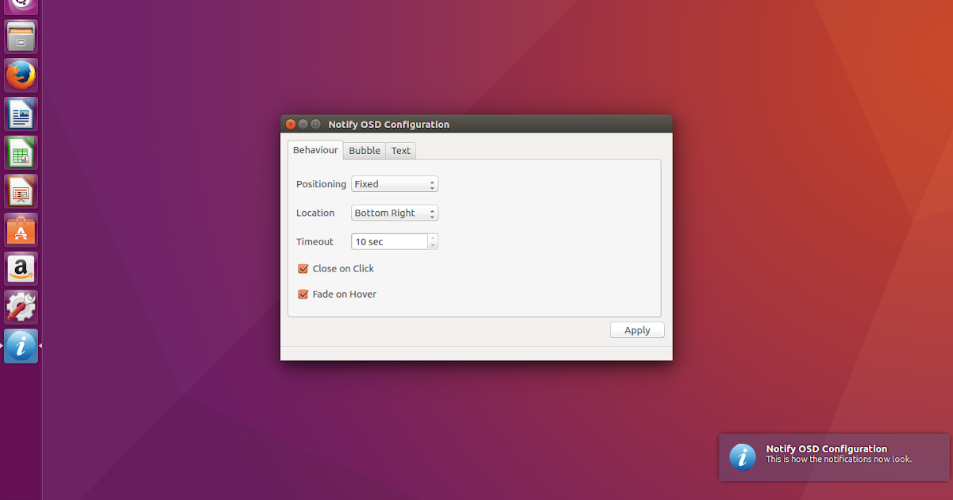Launch the Amazon shortcut
Screen dimensions: 953x500
pos(20,268)
